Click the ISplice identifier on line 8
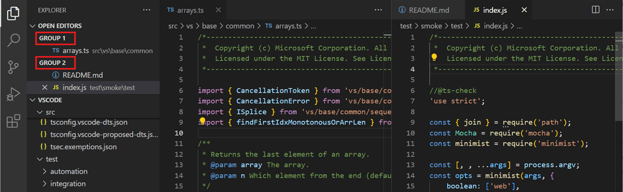 [251, 112]
